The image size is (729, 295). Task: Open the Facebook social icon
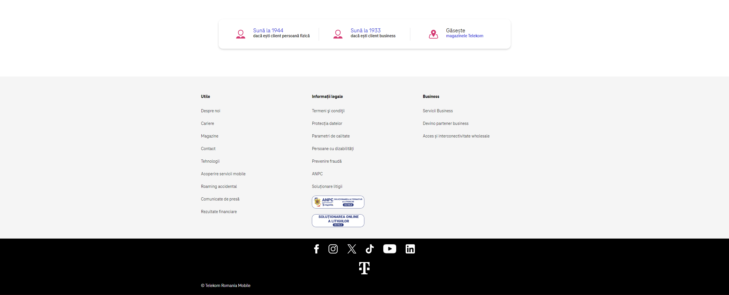[316, 249]
